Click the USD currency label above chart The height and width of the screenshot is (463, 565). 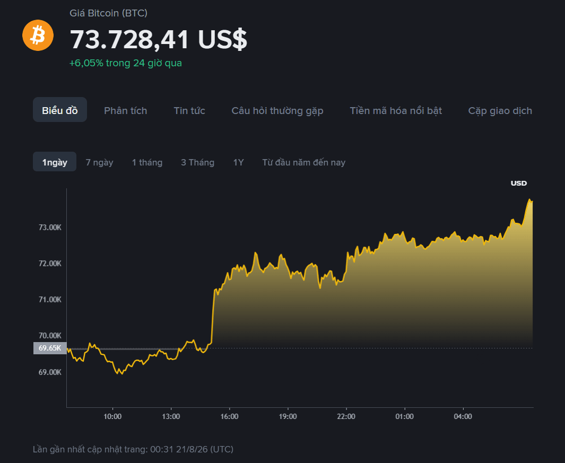tap(518, 183)
